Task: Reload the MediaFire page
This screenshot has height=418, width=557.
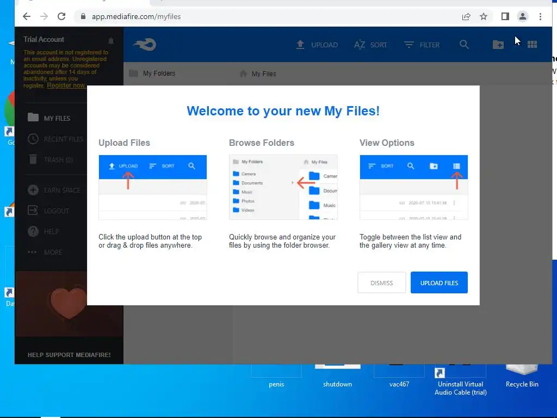Action: click(61, 16)
